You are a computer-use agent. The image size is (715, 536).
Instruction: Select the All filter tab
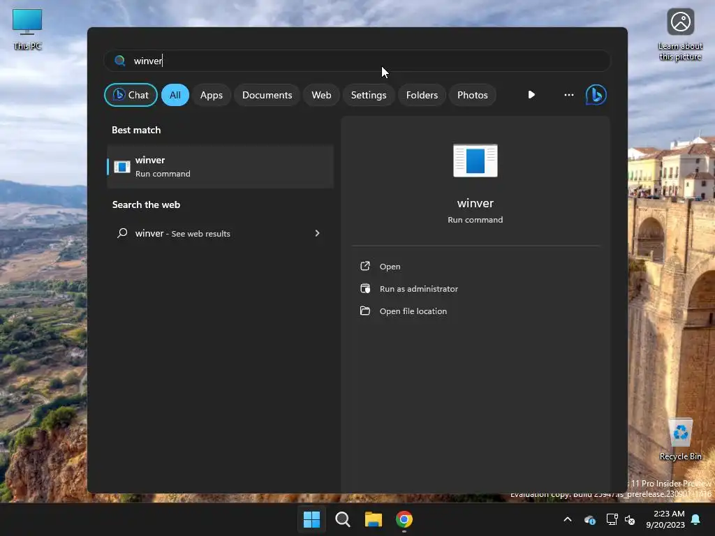pos(175,95)
